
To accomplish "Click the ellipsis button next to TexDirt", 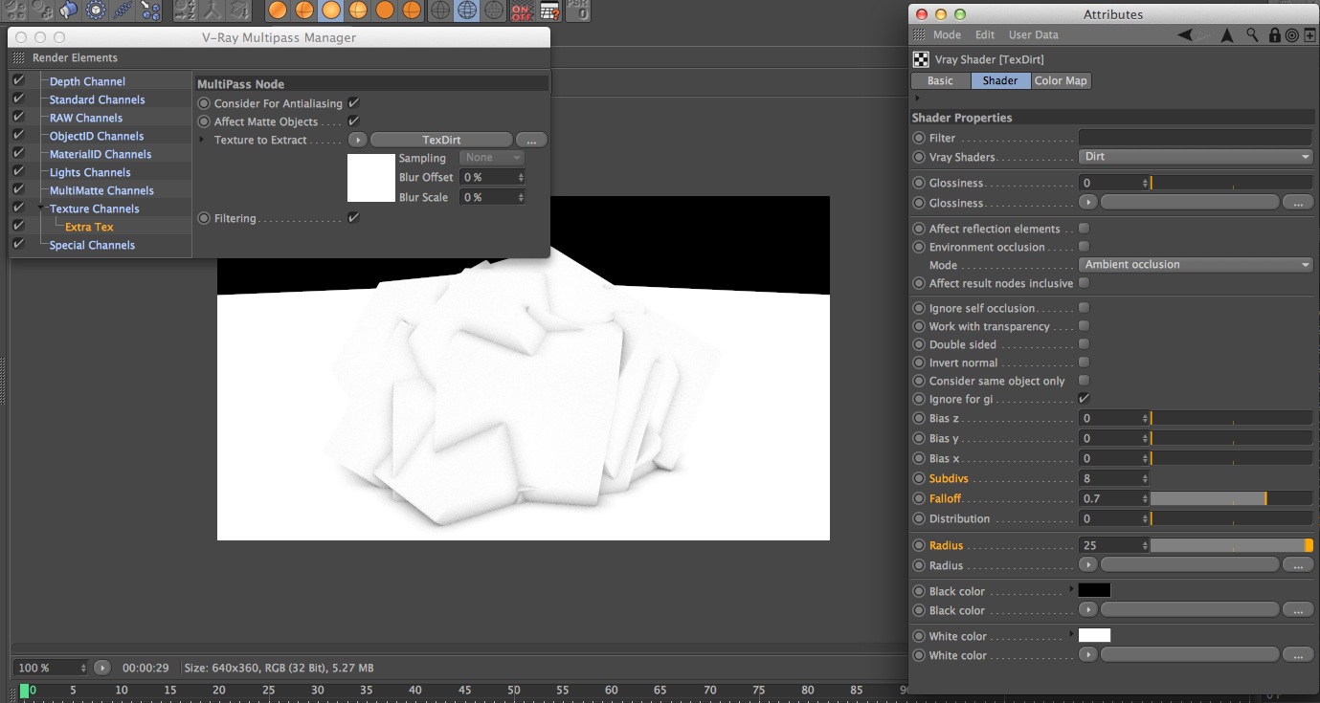I will (531, 141).
